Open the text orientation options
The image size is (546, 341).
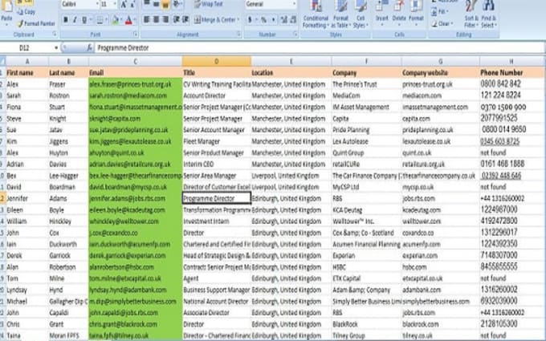[x=177, y=4]
